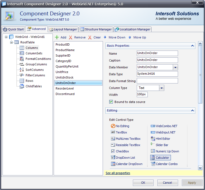205x190 pixels.
Task: Choose the CheckBox edit control type
Action: tap(120, 151)
